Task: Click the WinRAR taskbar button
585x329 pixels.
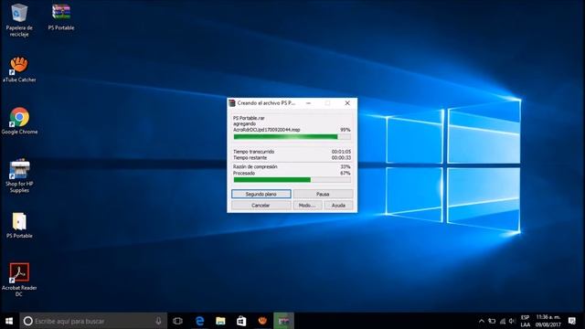Action: point(283,321)
